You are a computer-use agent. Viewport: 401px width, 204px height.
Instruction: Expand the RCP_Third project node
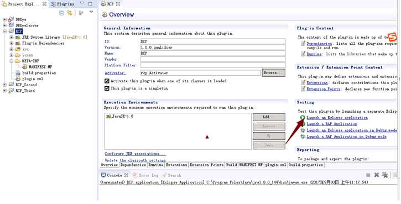tap(4, 91)
